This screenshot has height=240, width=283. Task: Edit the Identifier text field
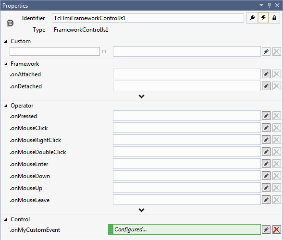[148, 18]
